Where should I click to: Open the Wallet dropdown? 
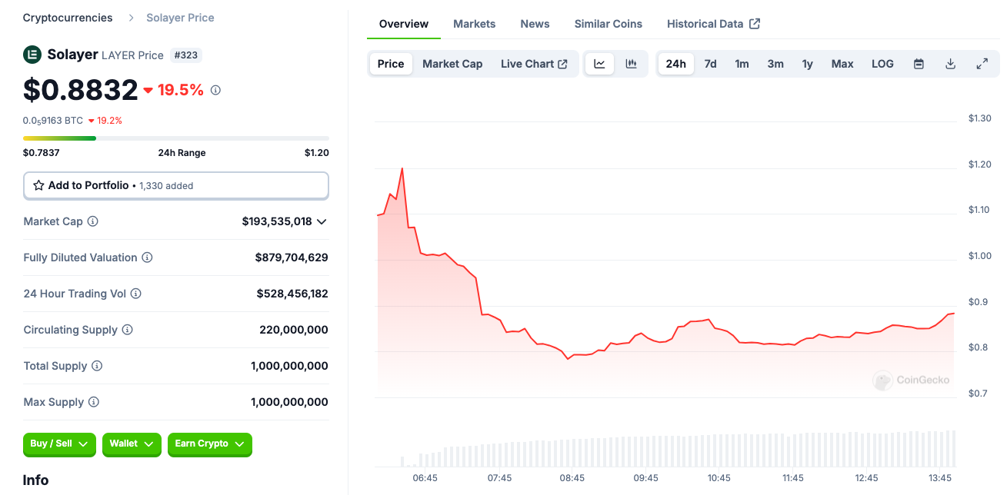tap(132, 444)
